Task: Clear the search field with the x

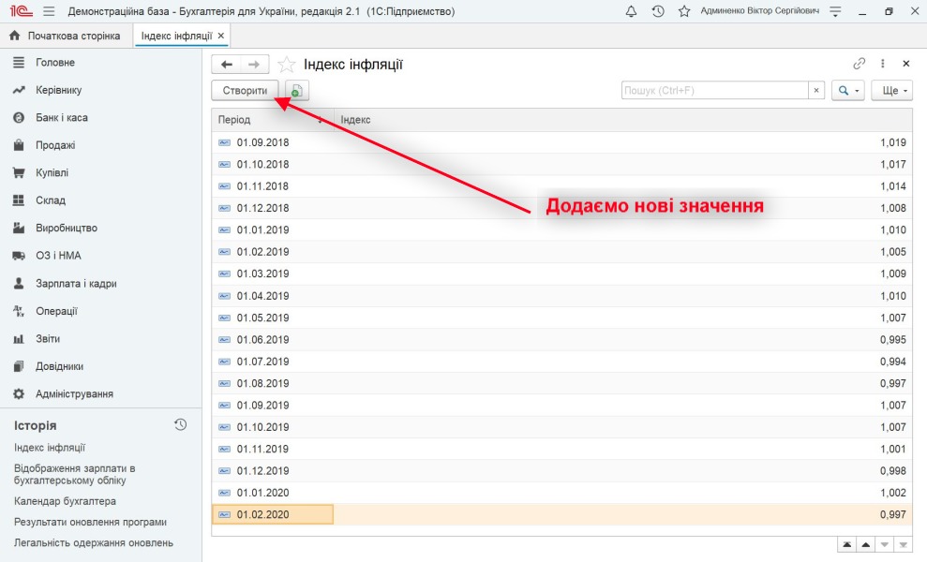Action: coord(816,91)
